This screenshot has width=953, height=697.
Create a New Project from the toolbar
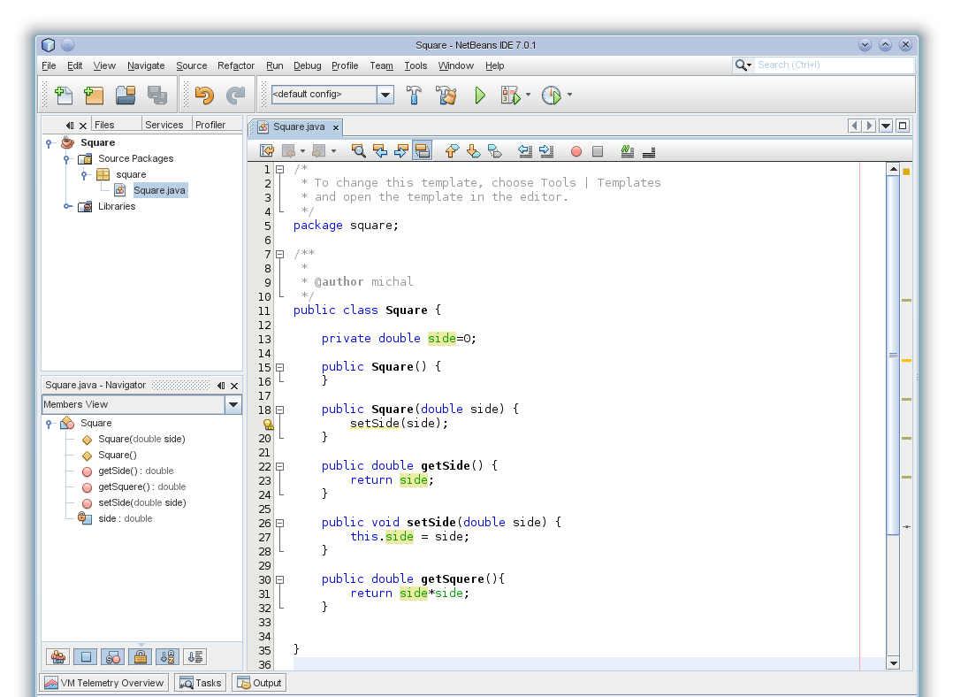coord(94,95)
